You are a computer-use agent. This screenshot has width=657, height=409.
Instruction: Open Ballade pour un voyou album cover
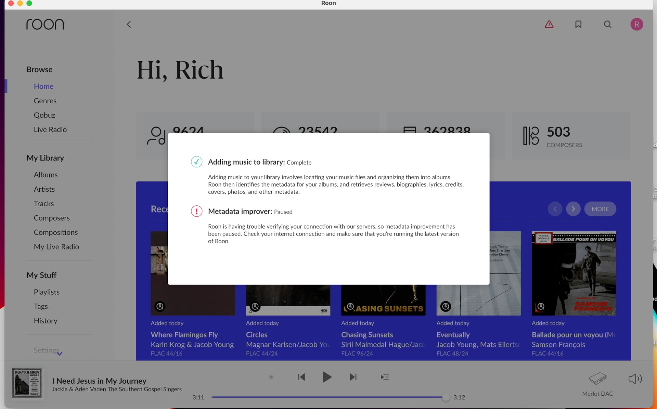(574, 273)
